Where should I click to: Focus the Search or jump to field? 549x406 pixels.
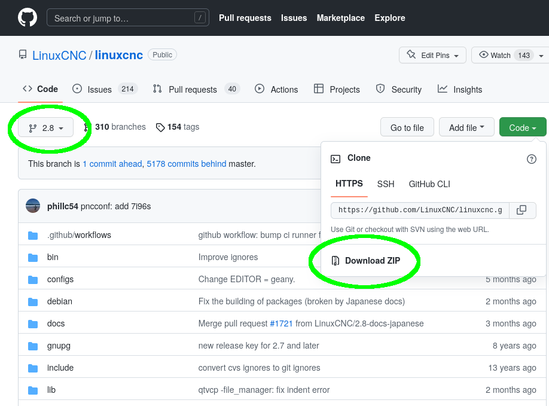point(128,17)
